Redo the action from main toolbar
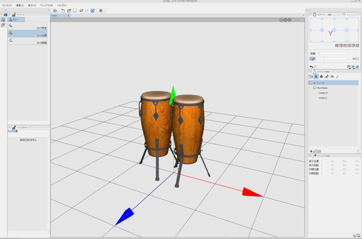Screen dimensions: 362x239 tap(87, 11)
